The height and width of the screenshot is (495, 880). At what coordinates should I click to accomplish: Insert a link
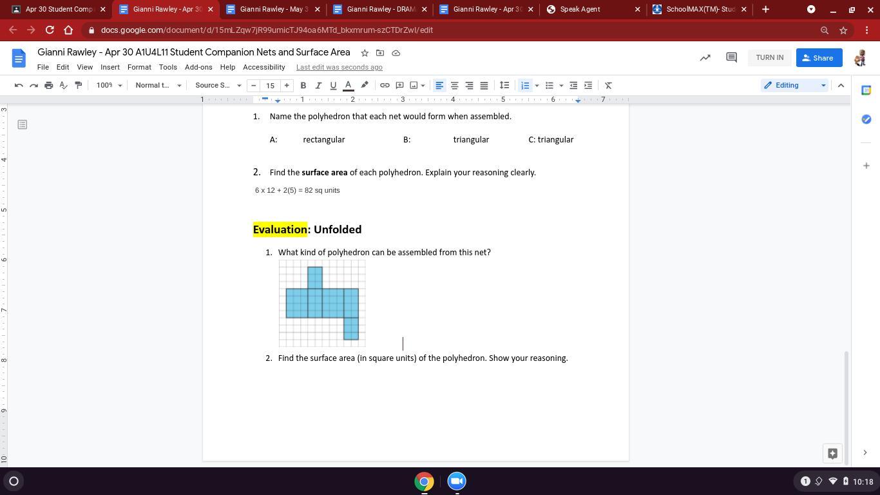tap(385, 85)
